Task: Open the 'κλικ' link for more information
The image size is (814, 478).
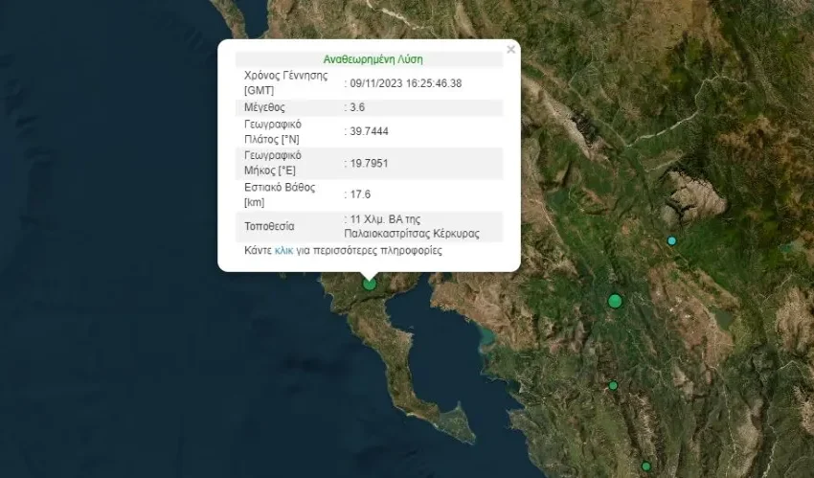Action: pos(284,251)
